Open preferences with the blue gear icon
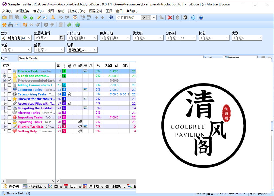 (193, 17)
